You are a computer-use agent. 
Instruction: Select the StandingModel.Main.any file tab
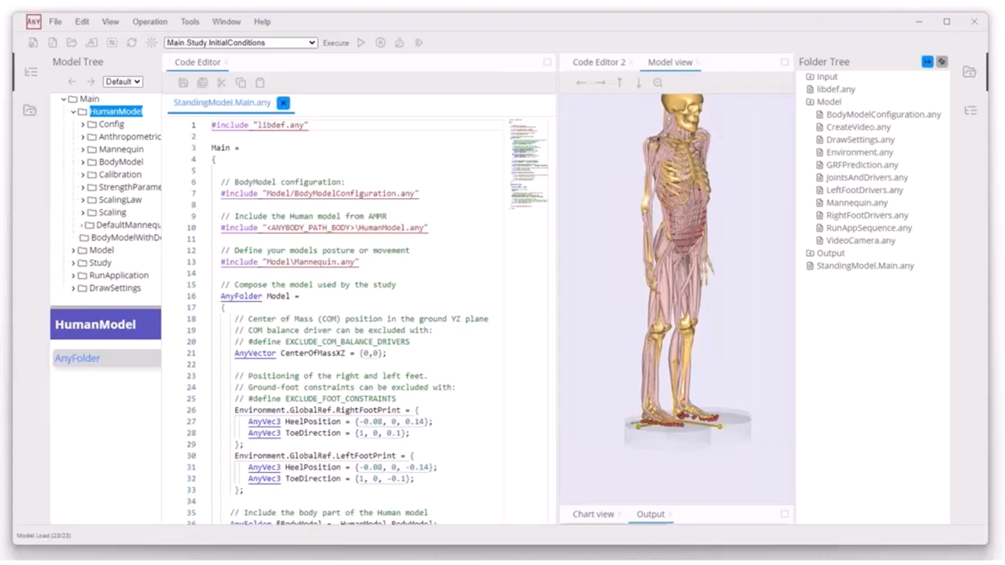(222, 103)
